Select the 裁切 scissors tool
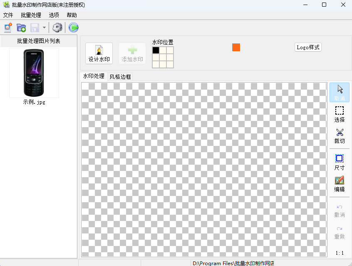Image resolution: width=352 pixels, height=266 pixels. 340,136
